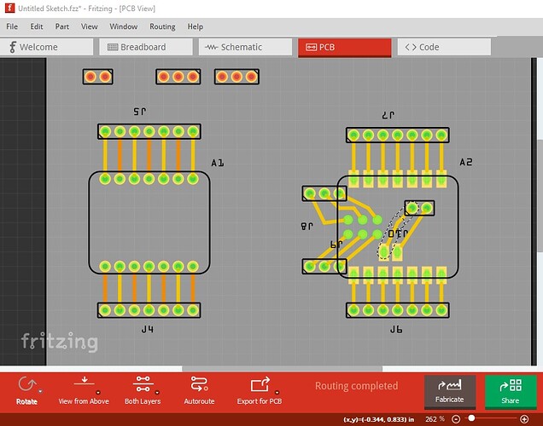Open the Export for PCB dropdown arrow
The height and width of the screenshot is (426, 543).
click(x=277, y=393)
